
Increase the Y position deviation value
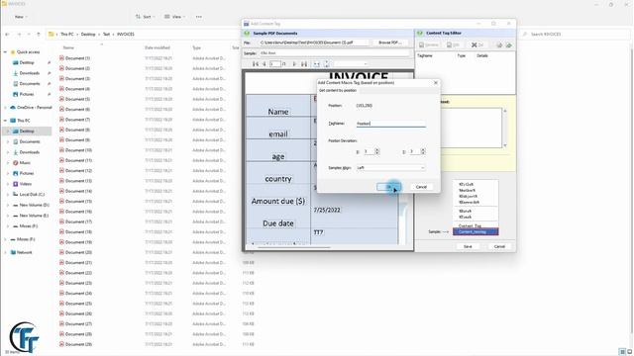pos(423,149)
